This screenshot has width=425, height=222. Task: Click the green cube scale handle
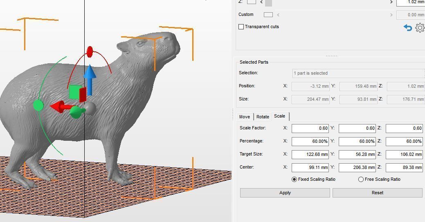click(74, 92)
